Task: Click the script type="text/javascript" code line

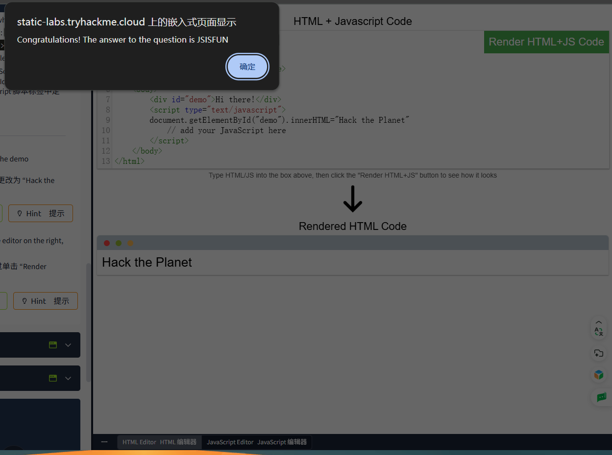Action: pos(217,110)
